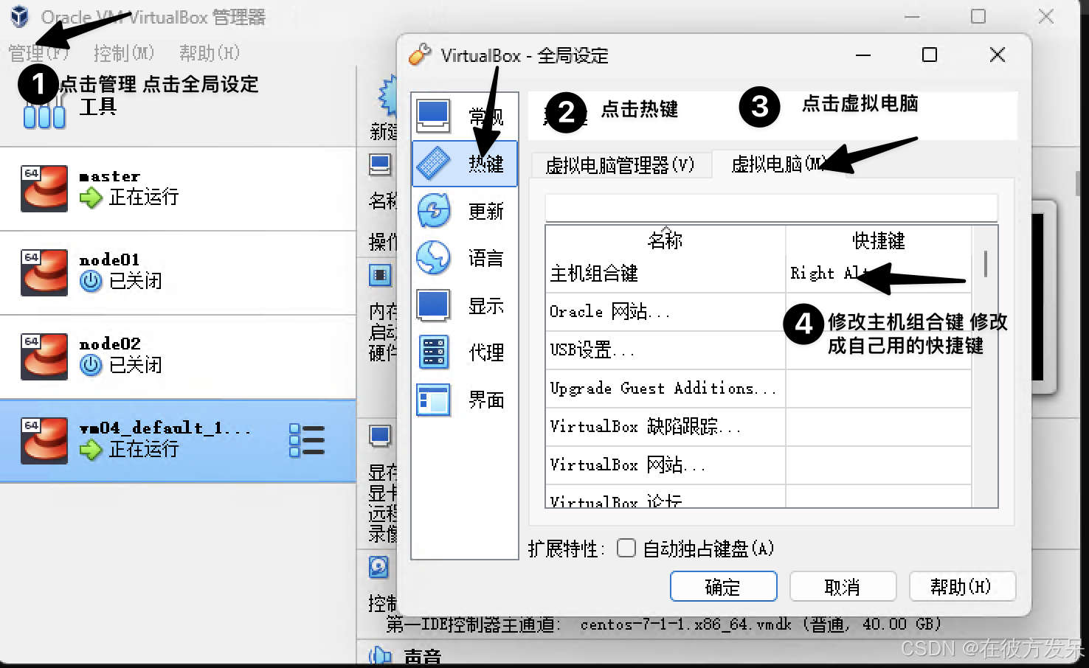Image resolution: width=1089 pixels, height=668 pixels.
Task: Select the node02 VM entry
Action: pos(178,357)
